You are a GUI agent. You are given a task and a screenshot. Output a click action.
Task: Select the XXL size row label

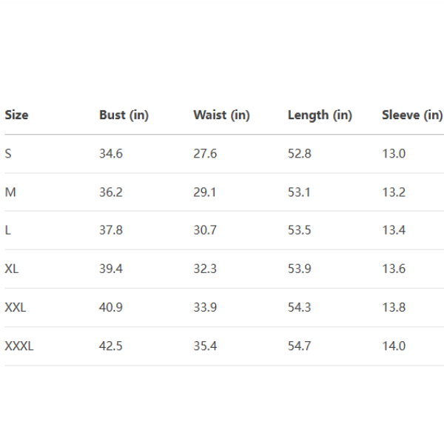(15, 307)
